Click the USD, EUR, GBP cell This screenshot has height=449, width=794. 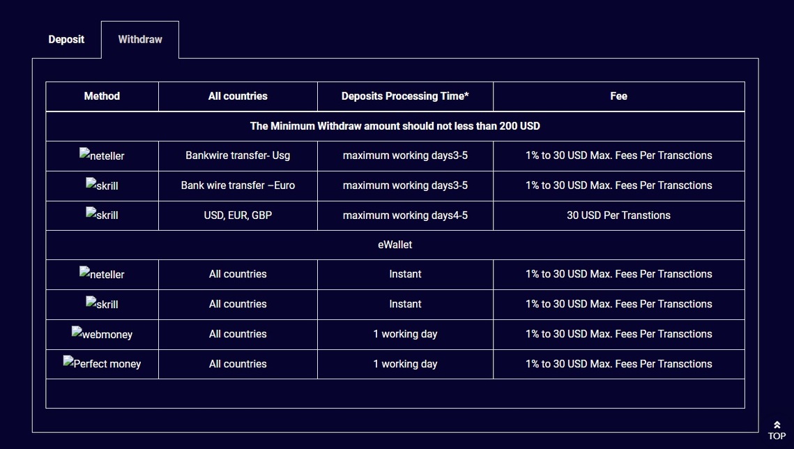tap(238, 215)
